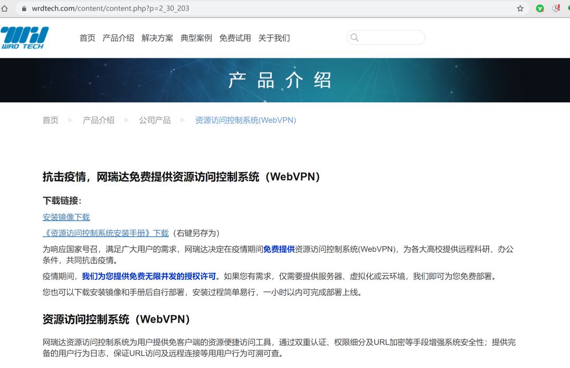Select 关于我们 in the top navigation
Image resolution: width=570 pixels, height=368 pixels.
point(274,38)
